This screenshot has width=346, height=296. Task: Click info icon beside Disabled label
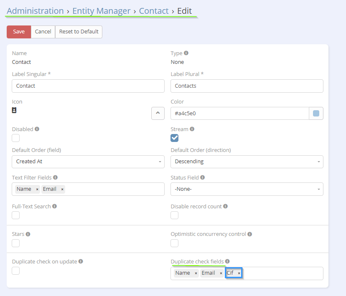(x=37, y=129)
